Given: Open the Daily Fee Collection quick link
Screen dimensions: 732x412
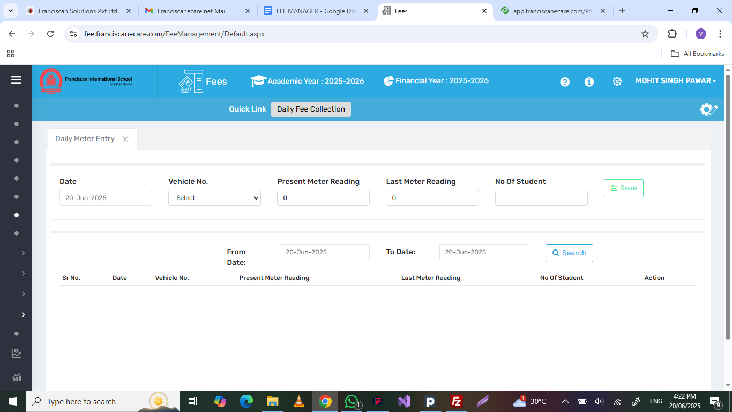Looking at the screenshot, I should click(311, 109).
